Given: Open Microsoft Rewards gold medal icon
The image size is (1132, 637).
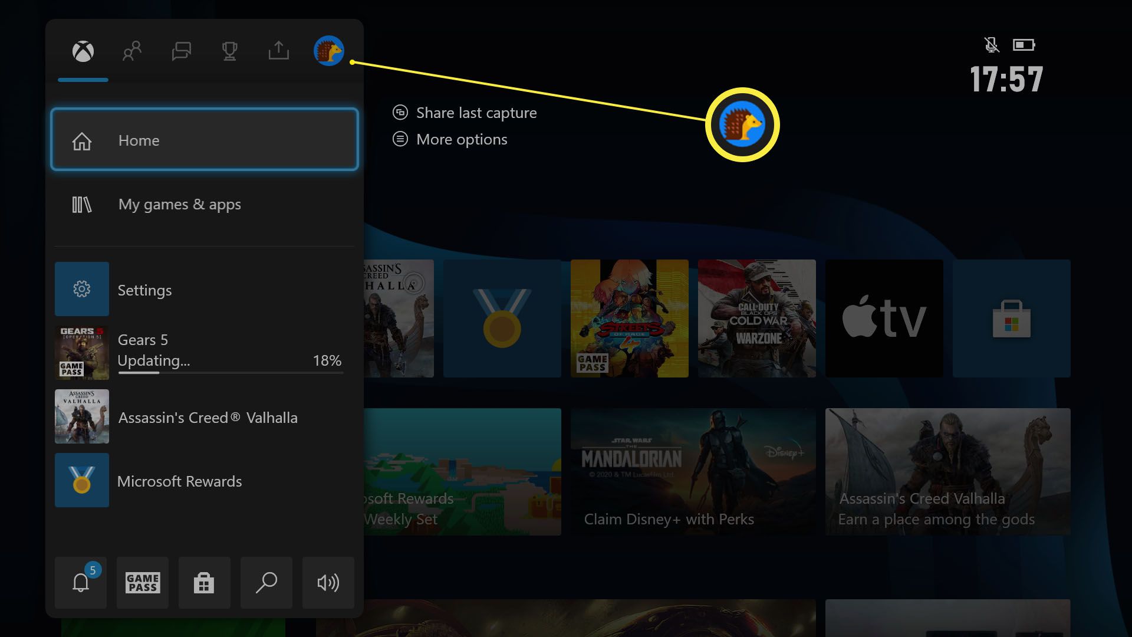Looking at the screenshot, I should [x=81, y=481].
